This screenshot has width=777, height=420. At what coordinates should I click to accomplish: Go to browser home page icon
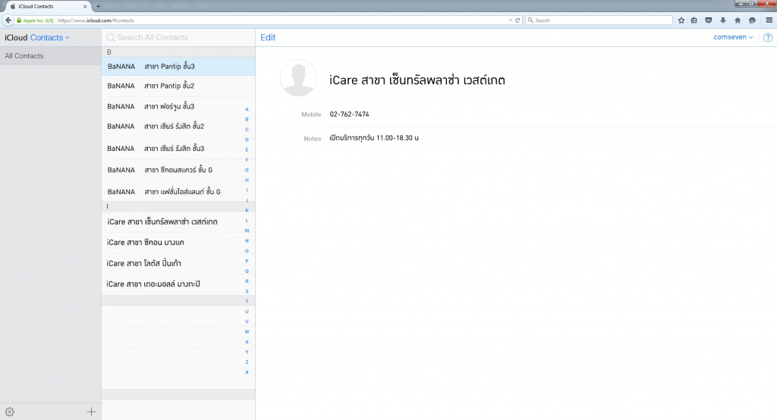click(x=738, y=20)
